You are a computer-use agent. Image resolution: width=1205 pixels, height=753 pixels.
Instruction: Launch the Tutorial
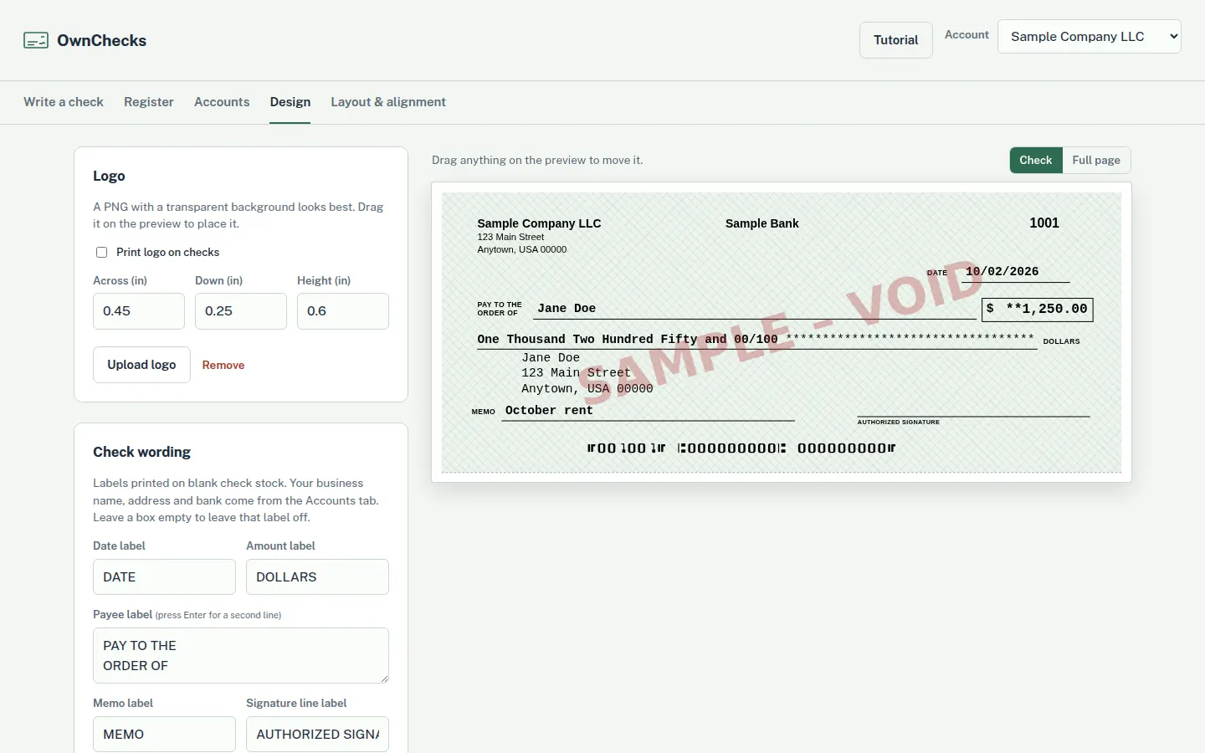point(896,40)
